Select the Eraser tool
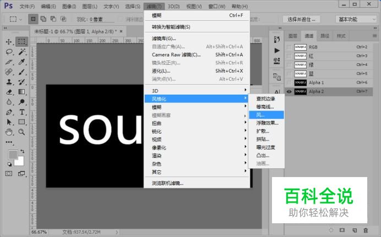This screenshot has width=381, height=237. coord(9,92)
